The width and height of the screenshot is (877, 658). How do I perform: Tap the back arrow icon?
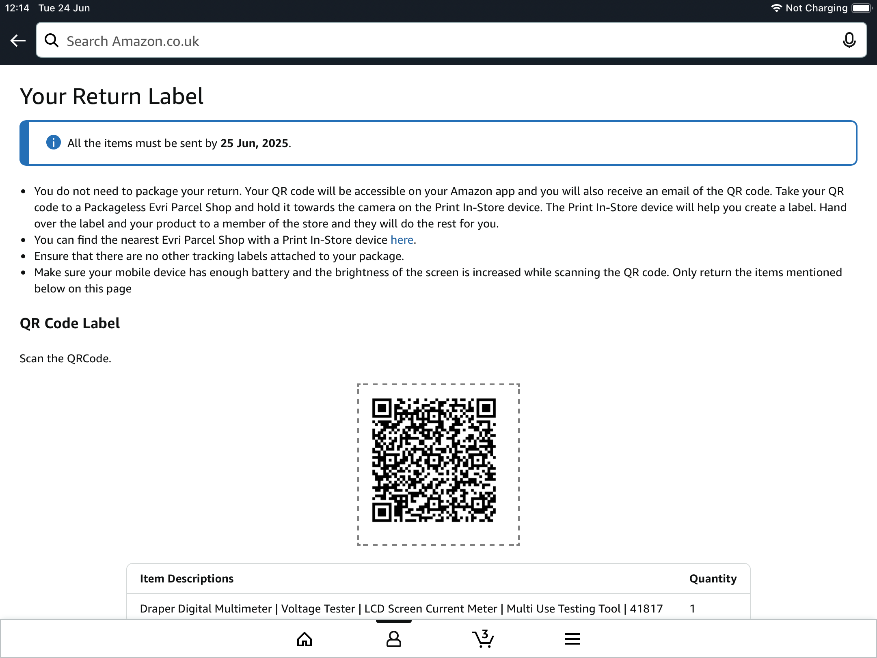[18, 41]
